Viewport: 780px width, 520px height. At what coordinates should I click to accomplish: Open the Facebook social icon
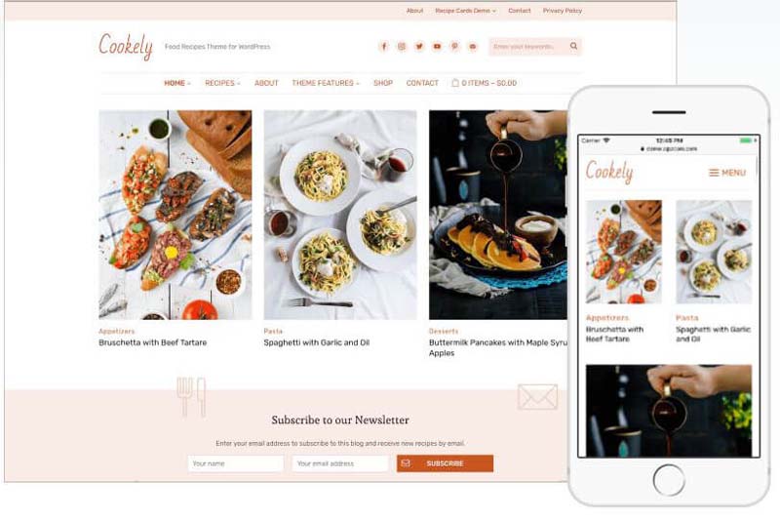point(383,46)
